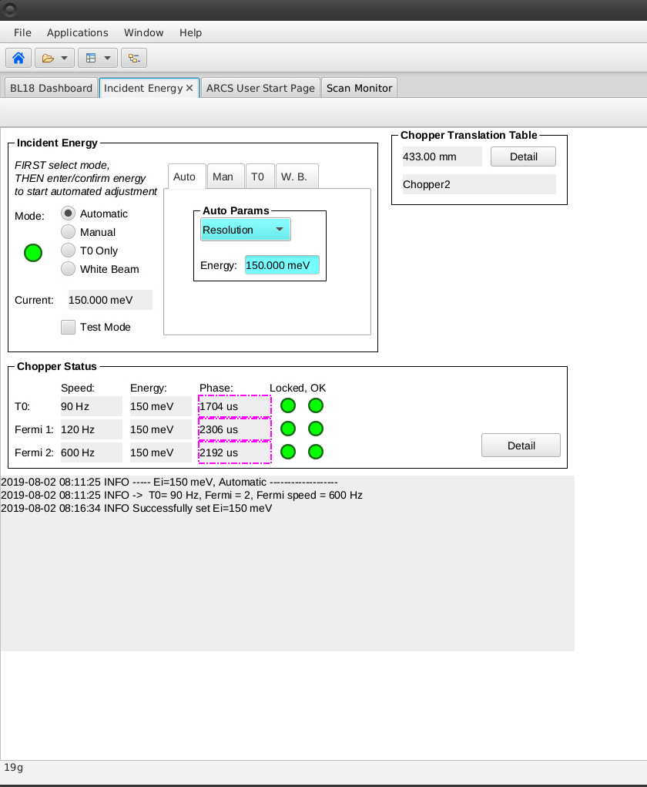Click the green mode status LED
The image size is (647, 787).
point(33,252)
